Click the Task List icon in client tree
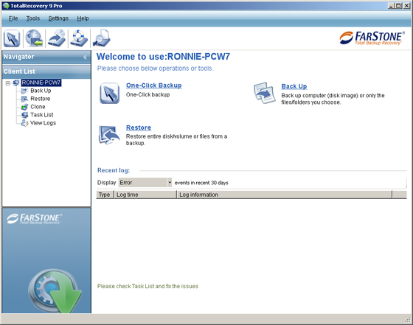The width and height of the screenshot is (413, 325). [24, 115]
